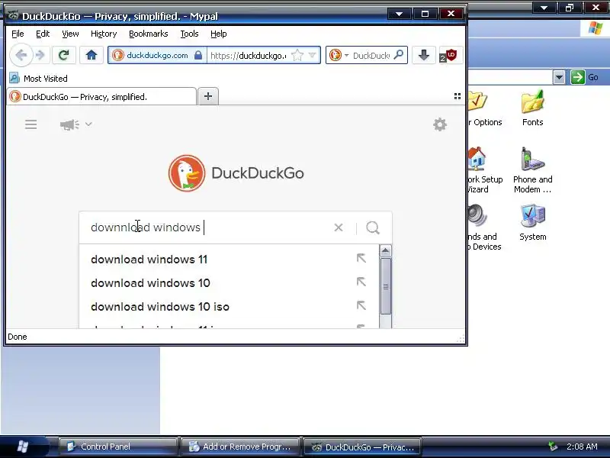This screenshot has width=610, height=458.
Task: Open the DuckDuckGo hamburger menu
Action: tap(30, 124)
